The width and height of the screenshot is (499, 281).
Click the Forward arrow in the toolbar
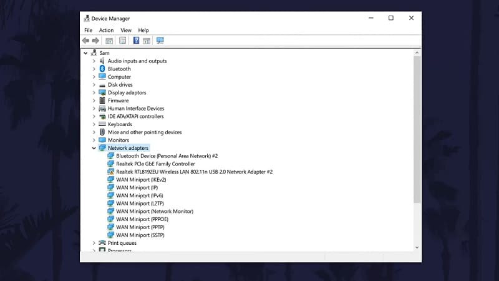[x=95, y=41]
